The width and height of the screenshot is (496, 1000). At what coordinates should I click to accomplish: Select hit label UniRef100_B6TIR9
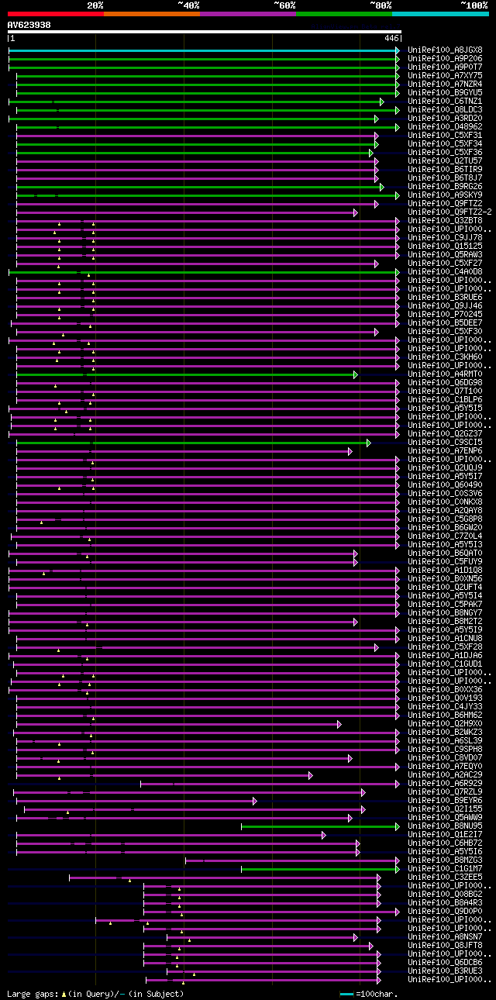coord(445,169)
